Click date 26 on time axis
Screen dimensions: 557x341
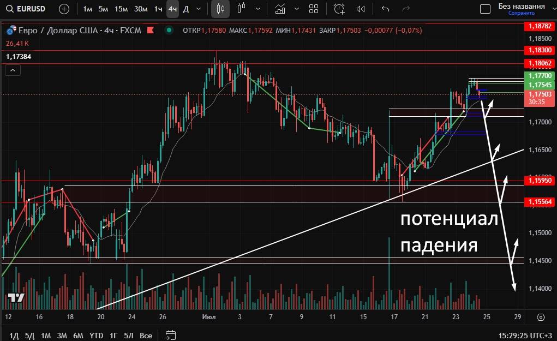click(x=163, y=317)
